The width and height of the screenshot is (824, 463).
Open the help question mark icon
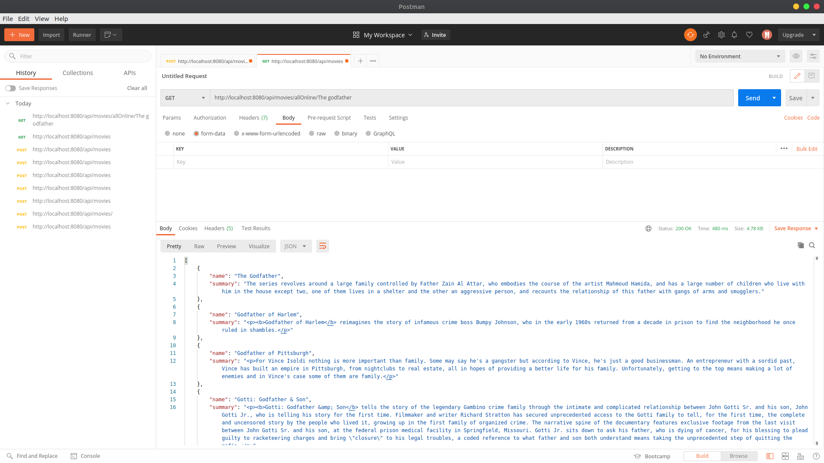(x=816, y=456)
